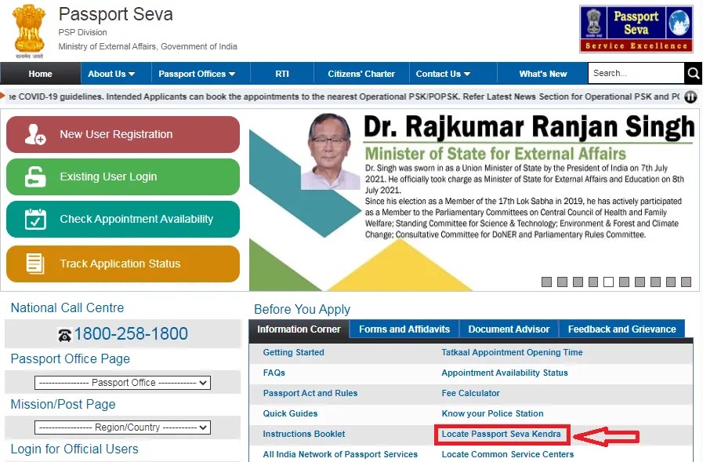
Task: Click the Existing User Login lock icon
Action: coord(35,177)
